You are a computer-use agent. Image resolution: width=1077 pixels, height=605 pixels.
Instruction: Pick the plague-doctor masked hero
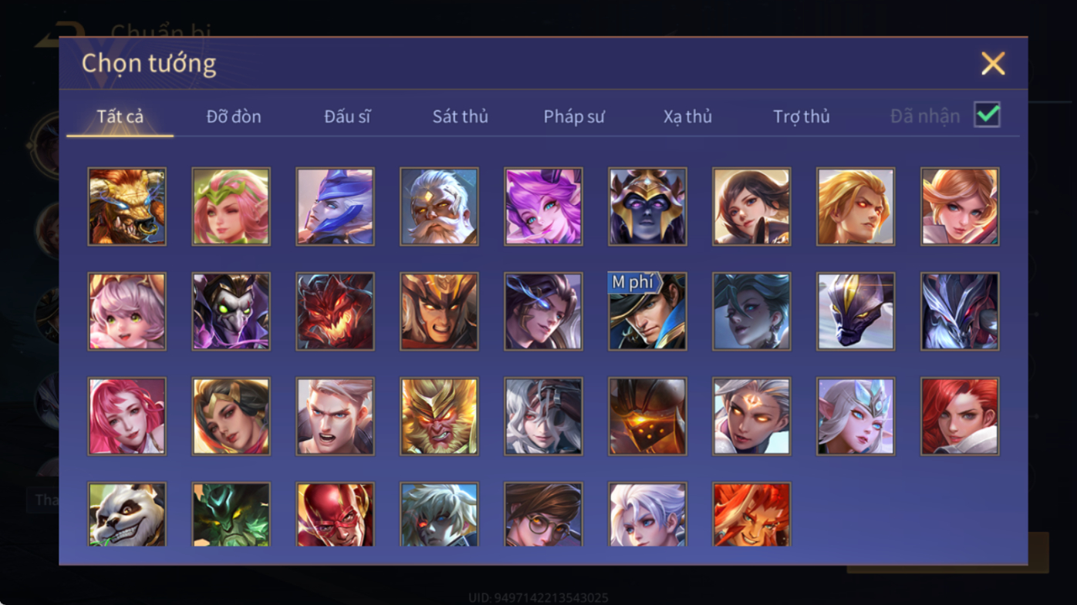231,311
